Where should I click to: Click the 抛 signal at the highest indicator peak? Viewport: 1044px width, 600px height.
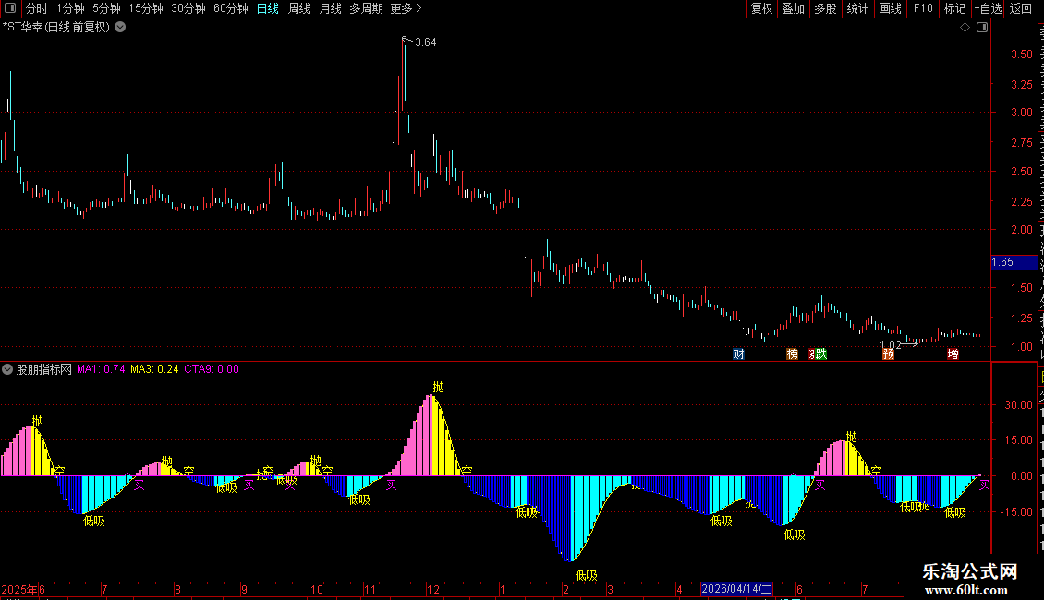pyautogui.click(x=438, y=387)
